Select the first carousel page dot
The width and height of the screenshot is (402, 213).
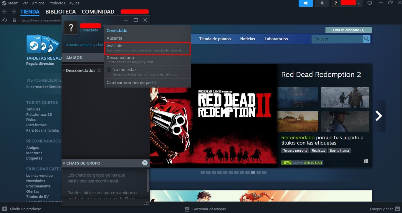coord(203,172)
